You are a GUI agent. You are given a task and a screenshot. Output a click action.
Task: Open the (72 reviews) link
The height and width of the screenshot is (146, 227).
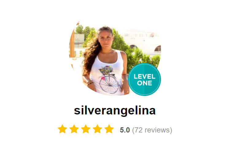click(152, 130)
